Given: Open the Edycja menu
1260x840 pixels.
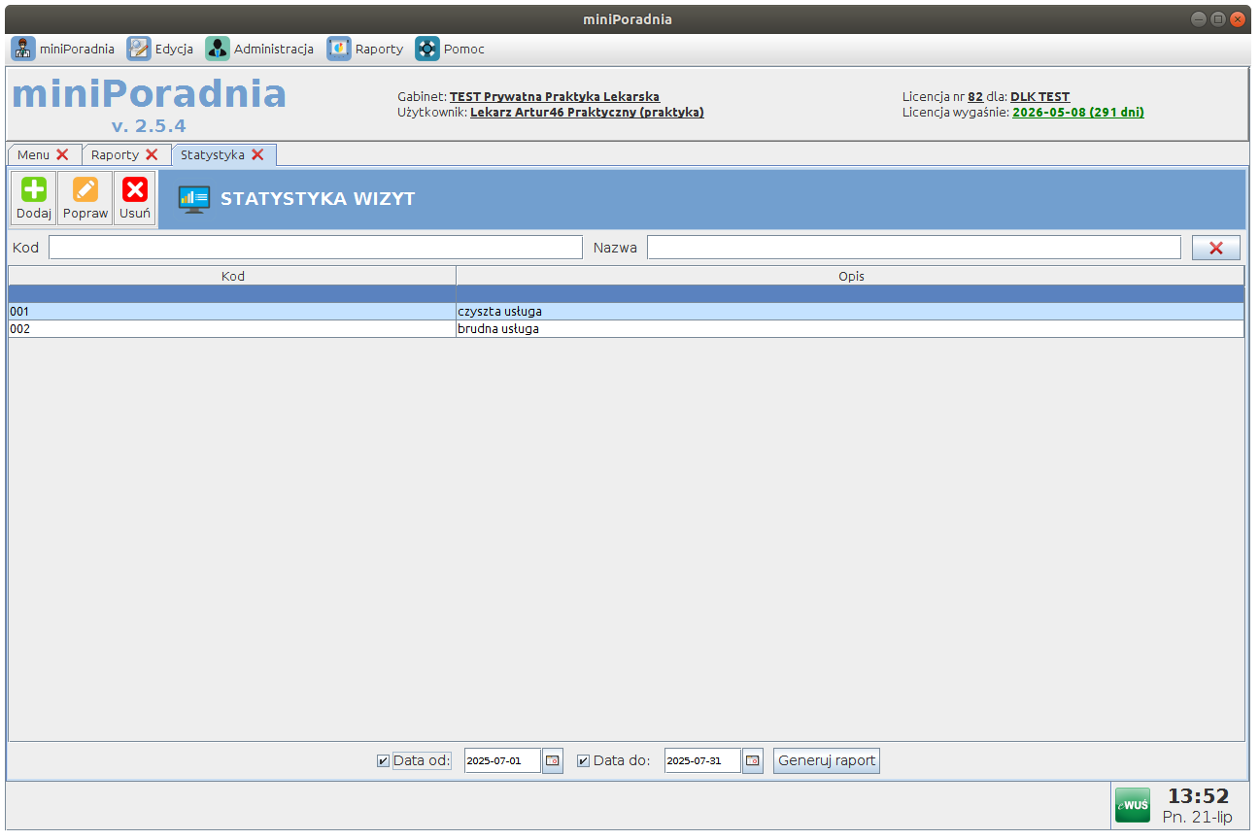Looking at the screenshot, I should (x=160, y=49).
